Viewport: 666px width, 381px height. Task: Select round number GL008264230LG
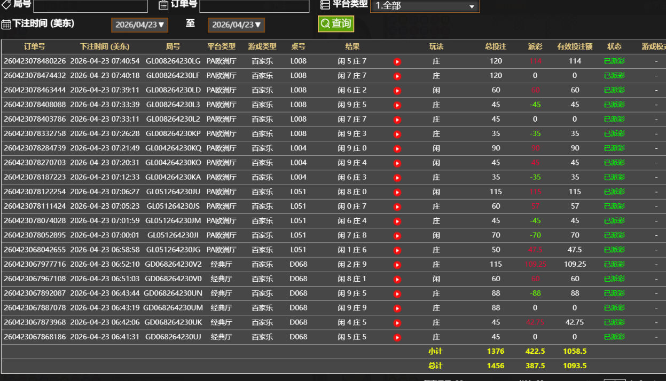[x=173, y=61]
